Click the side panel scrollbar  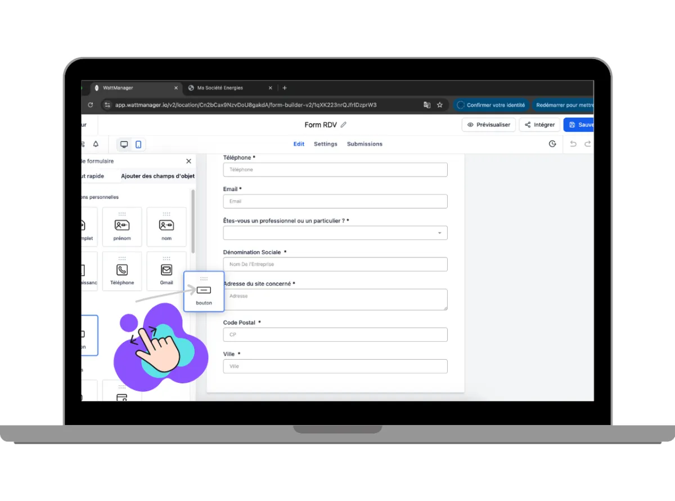(193, 221)
